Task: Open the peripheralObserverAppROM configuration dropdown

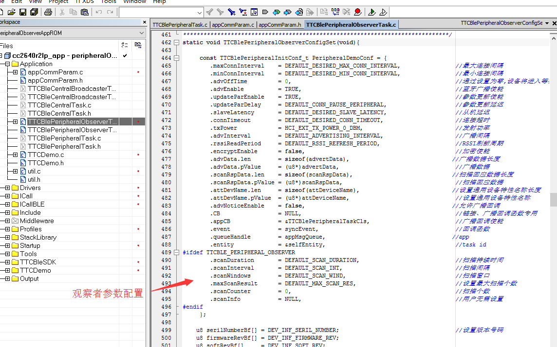Action: coord(142,33)
